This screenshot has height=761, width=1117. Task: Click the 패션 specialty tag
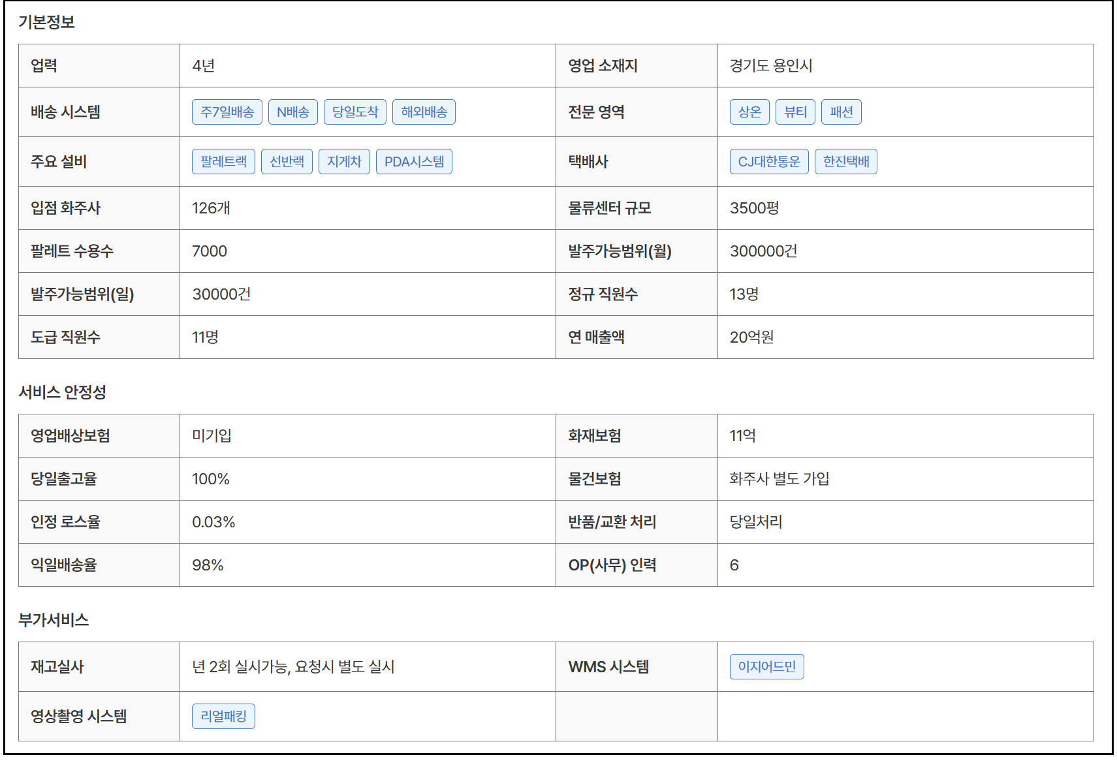841,112
